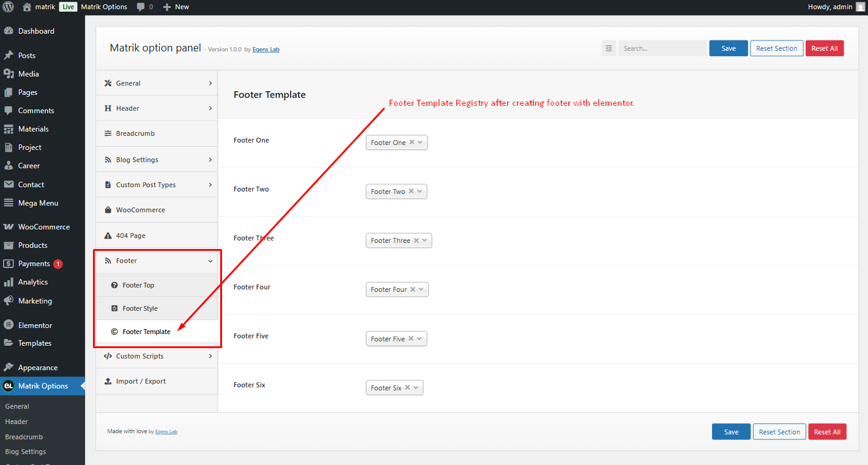The width and height of the screenshot is (868, 465).
Task: Clear the Footer Two selection
Action: (411, 191)
